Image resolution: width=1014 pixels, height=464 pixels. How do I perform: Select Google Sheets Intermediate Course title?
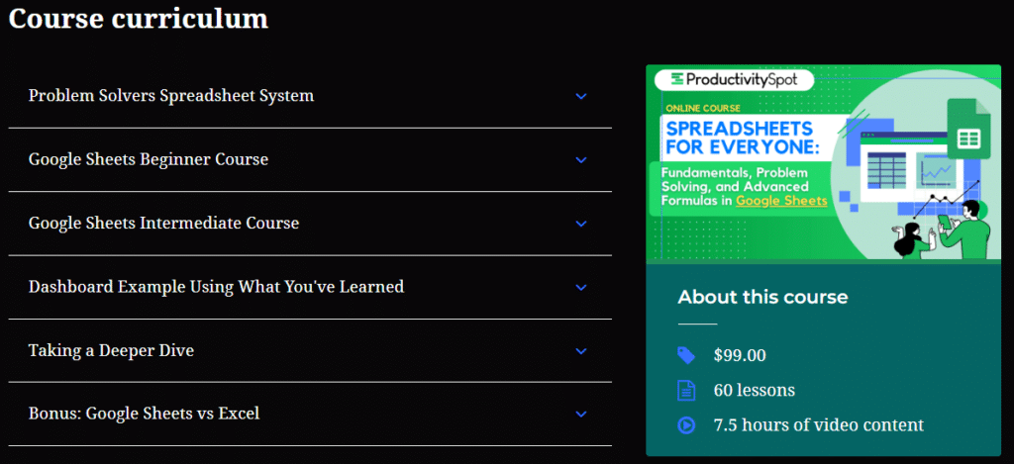coord(163,223)
